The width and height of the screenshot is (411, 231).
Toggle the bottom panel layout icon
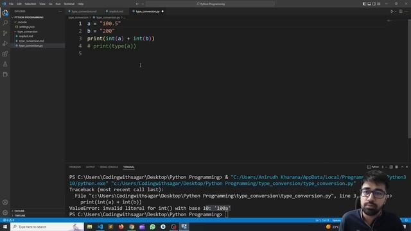(369, 4)
